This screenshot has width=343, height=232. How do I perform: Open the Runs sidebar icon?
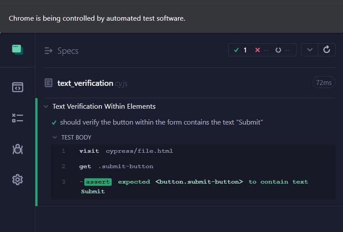pos(17,118)
